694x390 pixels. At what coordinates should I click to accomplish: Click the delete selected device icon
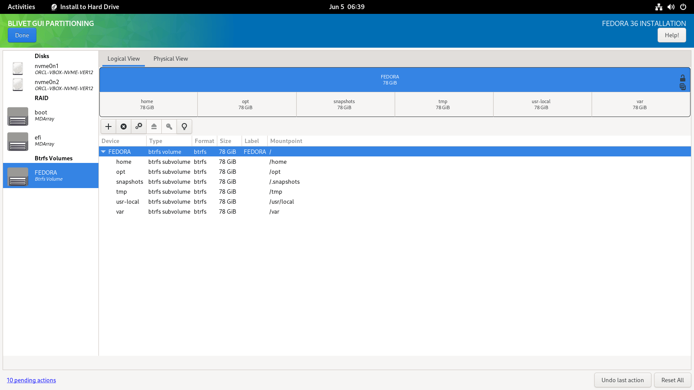pos(124,127)
